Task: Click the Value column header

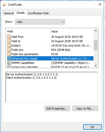Action: tap(71, 31)
